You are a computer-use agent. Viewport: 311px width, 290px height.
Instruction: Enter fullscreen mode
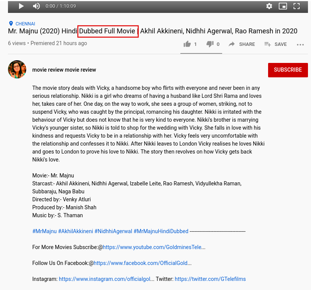point(297,6)
